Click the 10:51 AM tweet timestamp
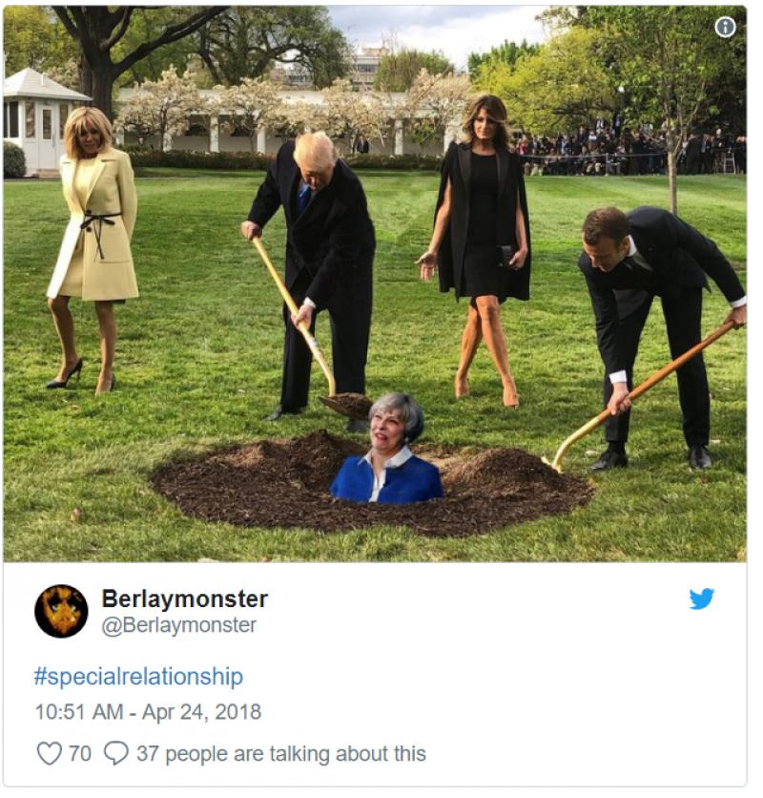763x798 pixels. (80, 712)
